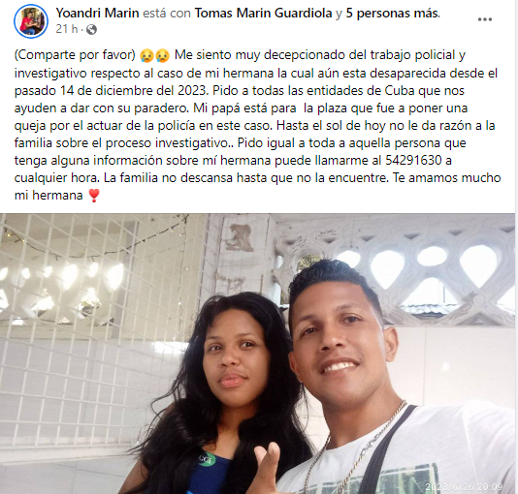Open Yoandri Marin's profile name link
This screenshot has width=518, height=494.
click(x=97, y=14)
